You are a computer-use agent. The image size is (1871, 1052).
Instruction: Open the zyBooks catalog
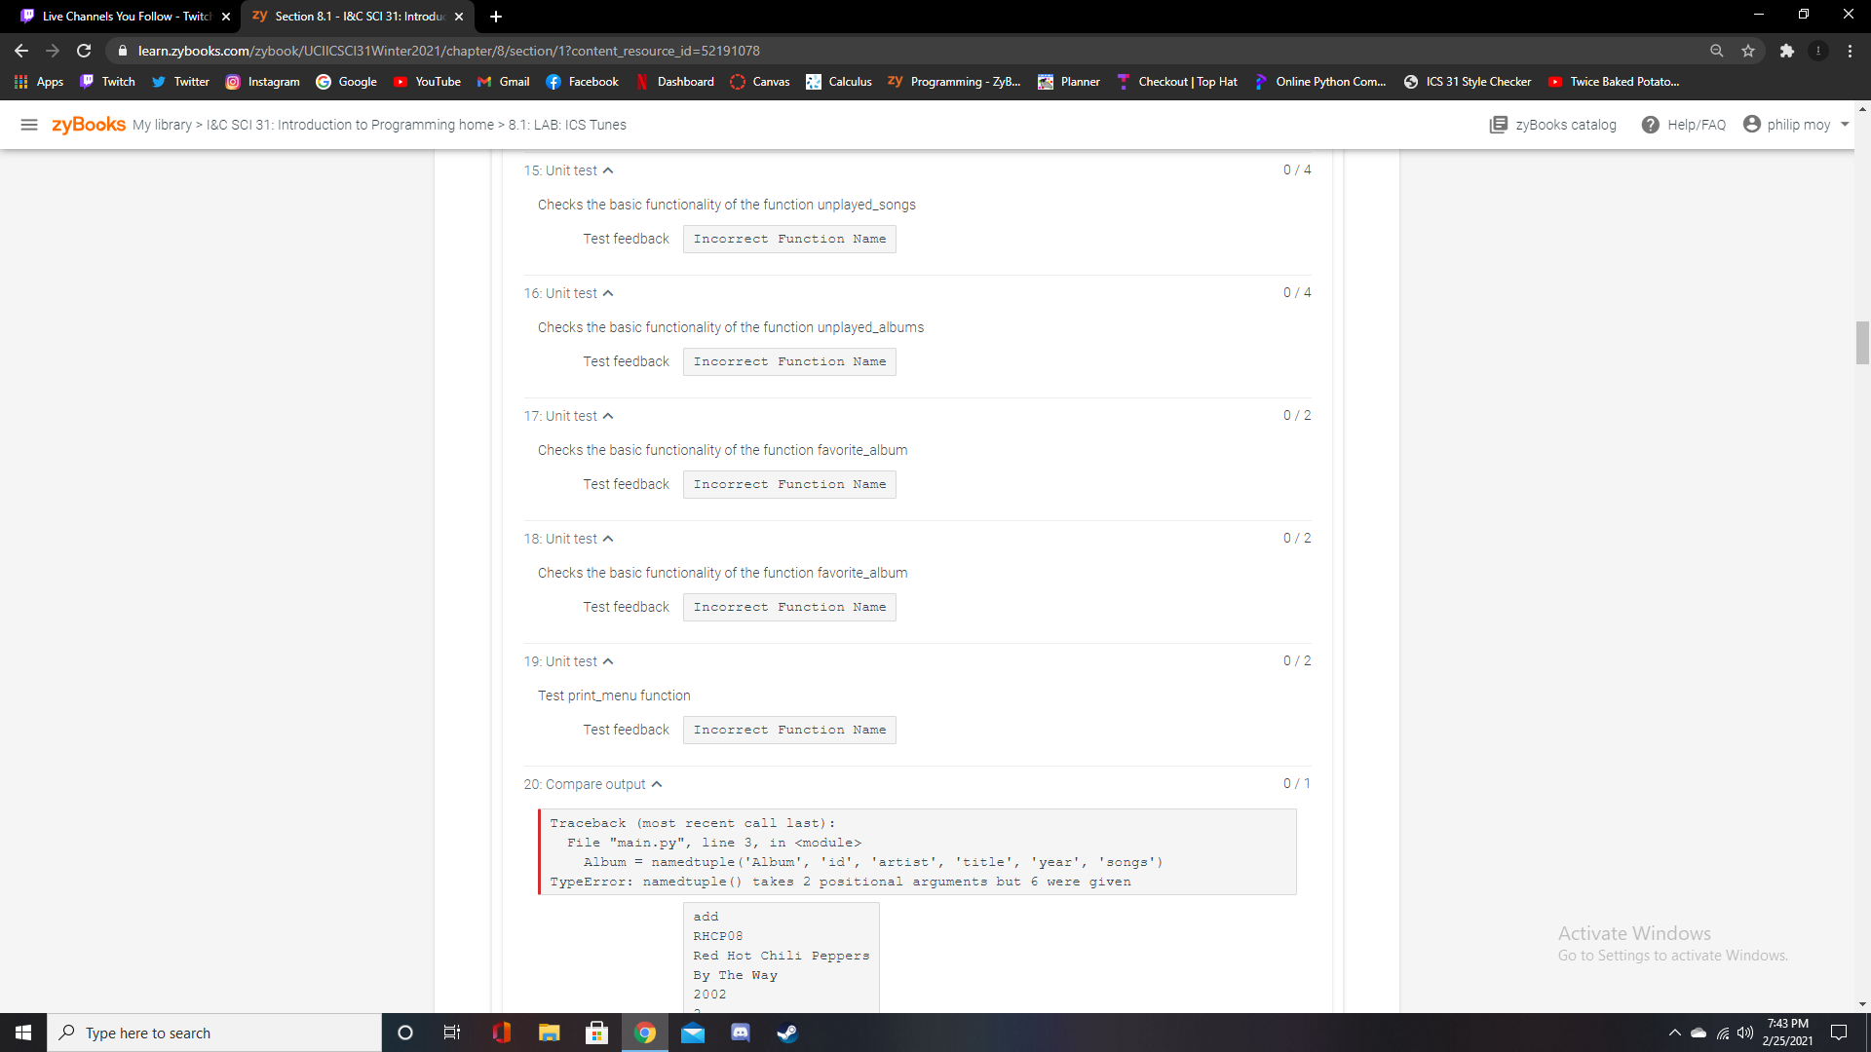click(1553, 125)
